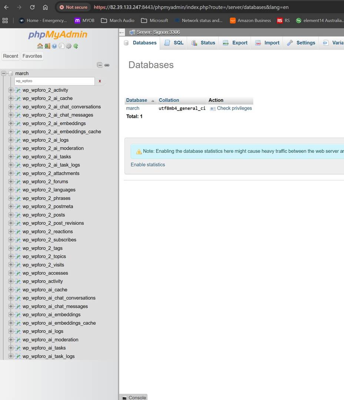Clear the table filter with red X

pos(100,81)
